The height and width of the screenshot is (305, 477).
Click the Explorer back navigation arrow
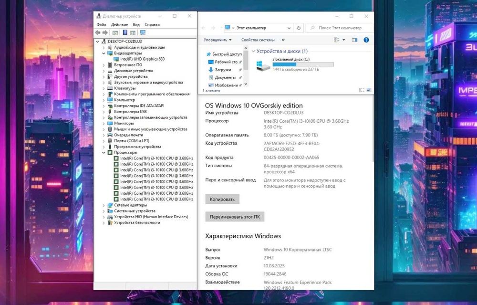(204, 28)
